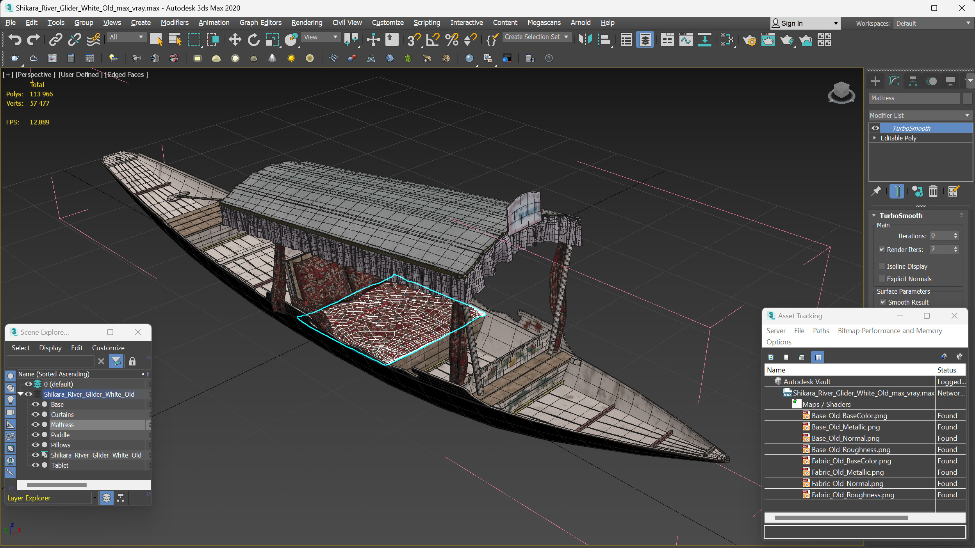Image resolution: width=975 pixels, height=548 pixels.
Task: Collapse Shikara_River_Glider_White_Old layer tree
Action: 20,394
